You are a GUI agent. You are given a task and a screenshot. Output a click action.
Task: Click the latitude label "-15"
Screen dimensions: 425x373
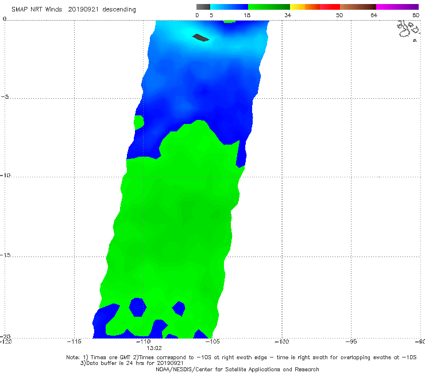pyautogui.click(x=5, y=255)
